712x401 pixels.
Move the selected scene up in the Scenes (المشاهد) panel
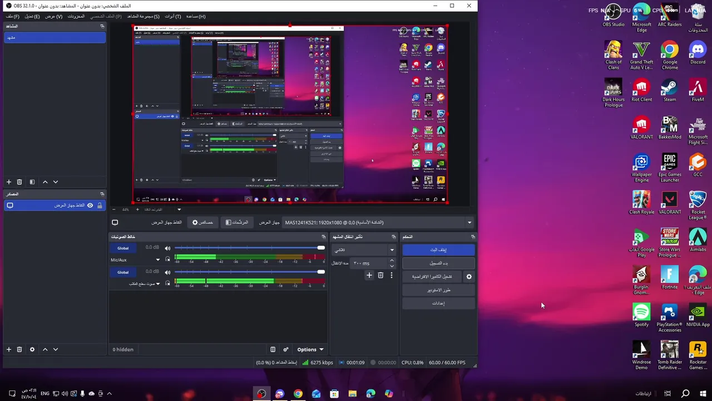pyautogui.click(x=45, y=182)
